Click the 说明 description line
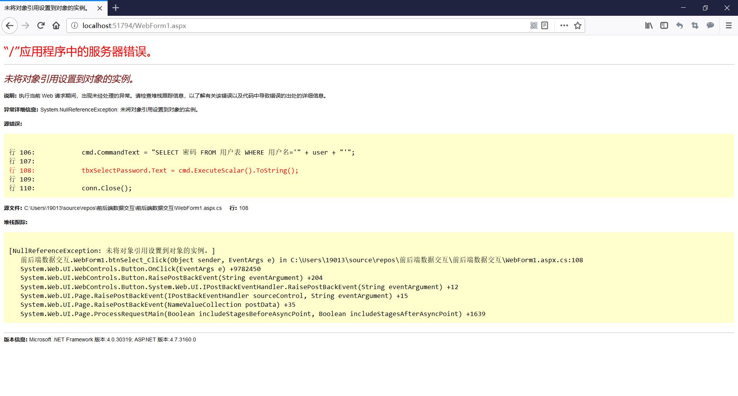738x396 pixels. pos(165,96)
